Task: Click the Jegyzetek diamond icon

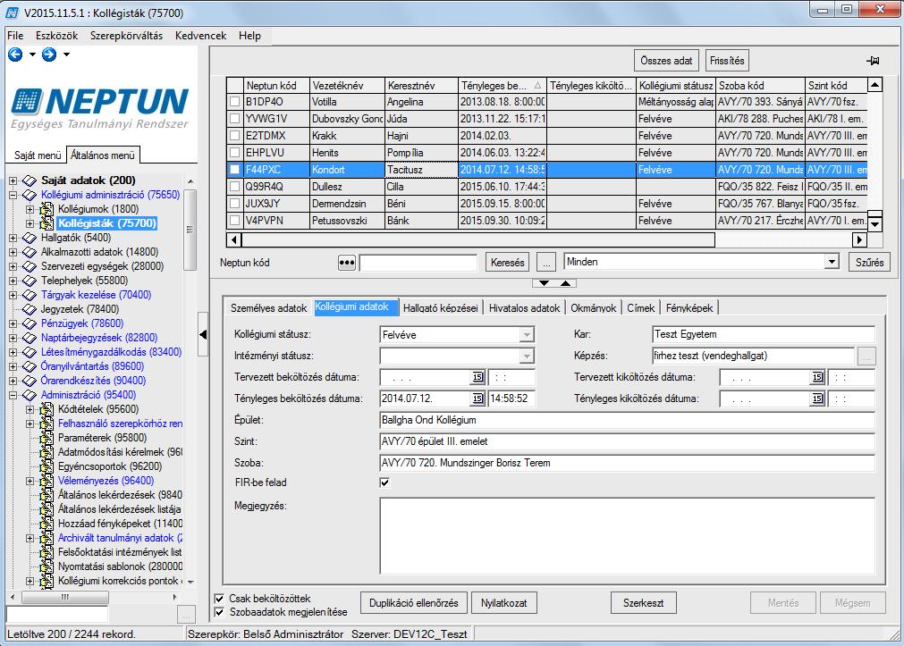Action: 30,309
